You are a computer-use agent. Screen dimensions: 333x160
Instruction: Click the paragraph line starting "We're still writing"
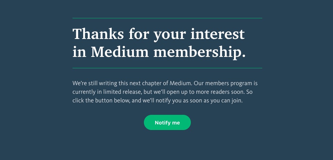pos(165,83)
